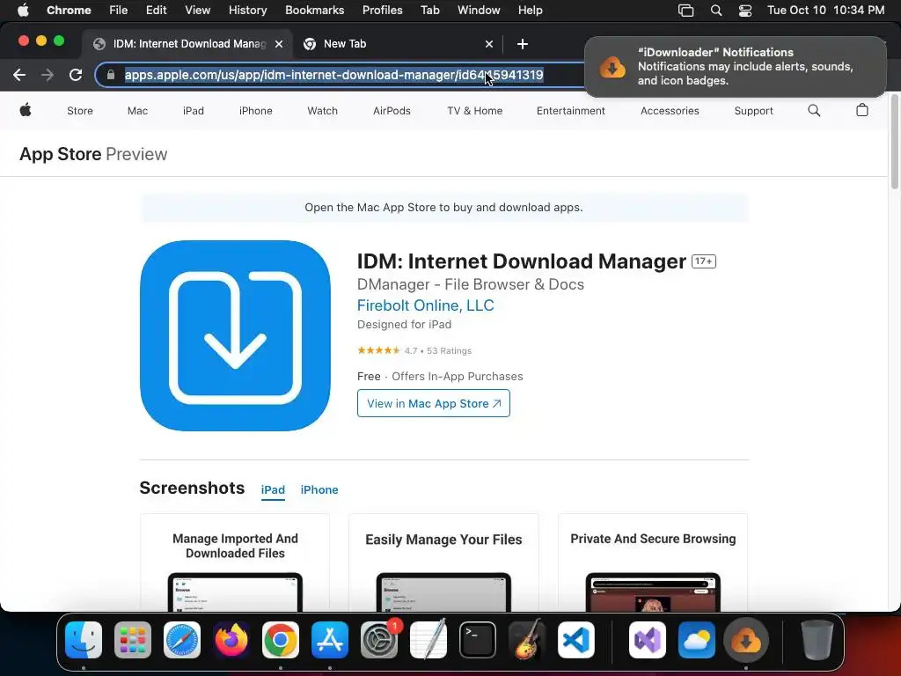Open Finder from the Dock
Viewport: 901px width, 676px height.
tap(84, 640)
